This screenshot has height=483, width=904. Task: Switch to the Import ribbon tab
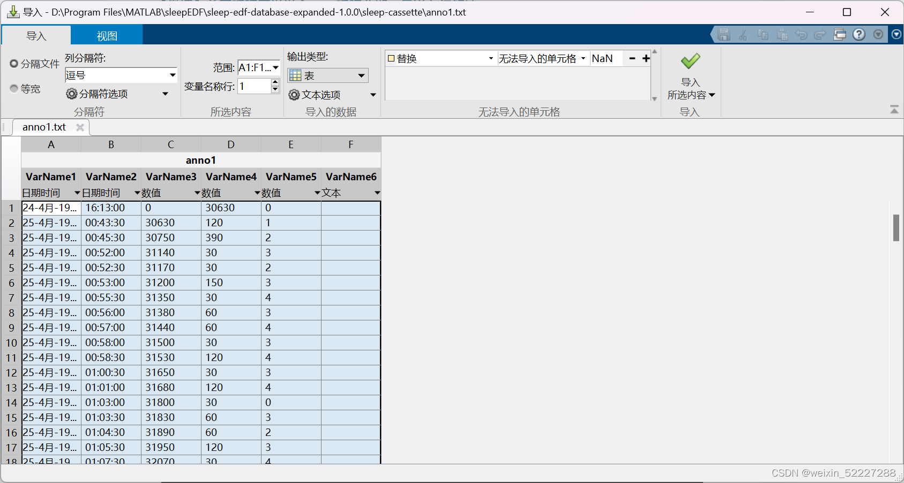point(36,36)
